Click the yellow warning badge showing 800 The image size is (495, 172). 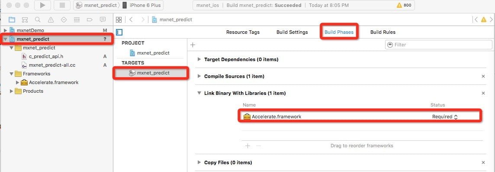click(404, 5)
